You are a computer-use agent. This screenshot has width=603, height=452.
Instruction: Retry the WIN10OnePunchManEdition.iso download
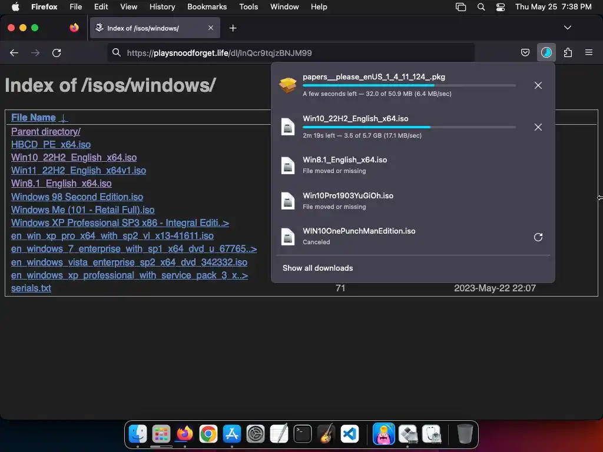pyautogui.click(x=538, y=237)
